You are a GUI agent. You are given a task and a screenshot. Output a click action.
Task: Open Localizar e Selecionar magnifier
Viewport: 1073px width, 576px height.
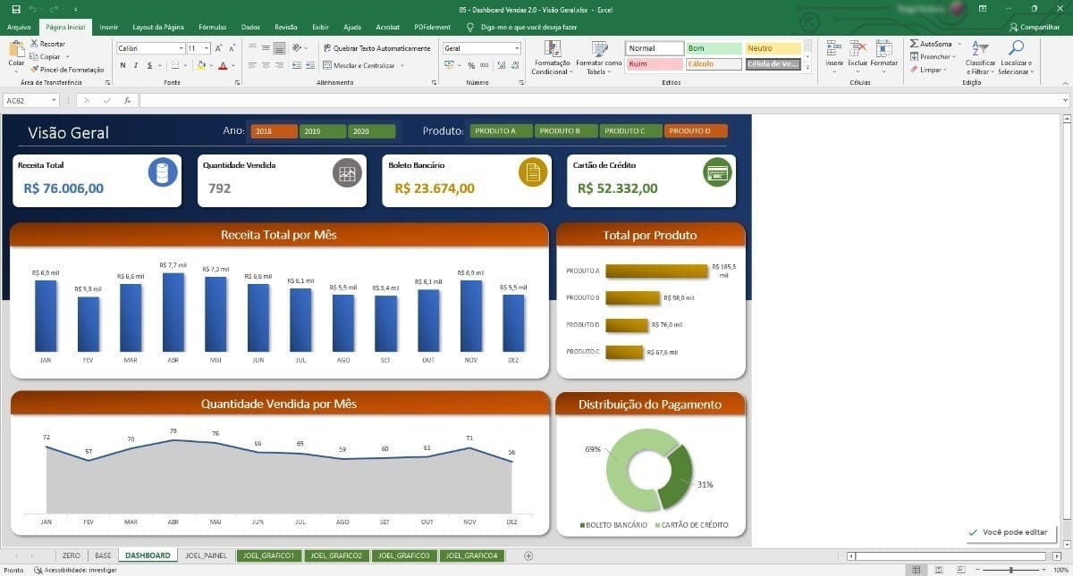pyautogui.click(x=1016, y=47)
